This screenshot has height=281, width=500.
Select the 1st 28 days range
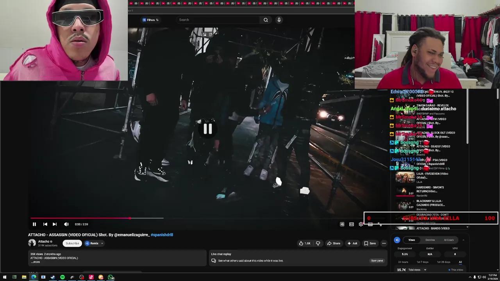tap(443, 262)
